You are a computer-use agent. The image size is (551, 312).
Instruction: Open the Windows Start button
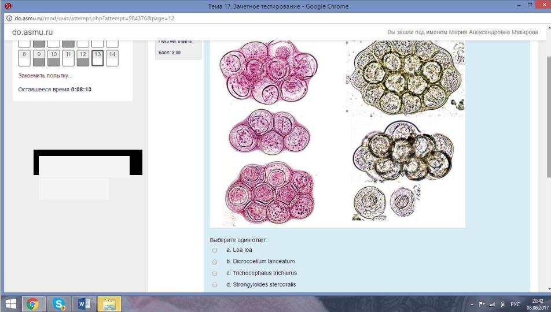[10, 304]
